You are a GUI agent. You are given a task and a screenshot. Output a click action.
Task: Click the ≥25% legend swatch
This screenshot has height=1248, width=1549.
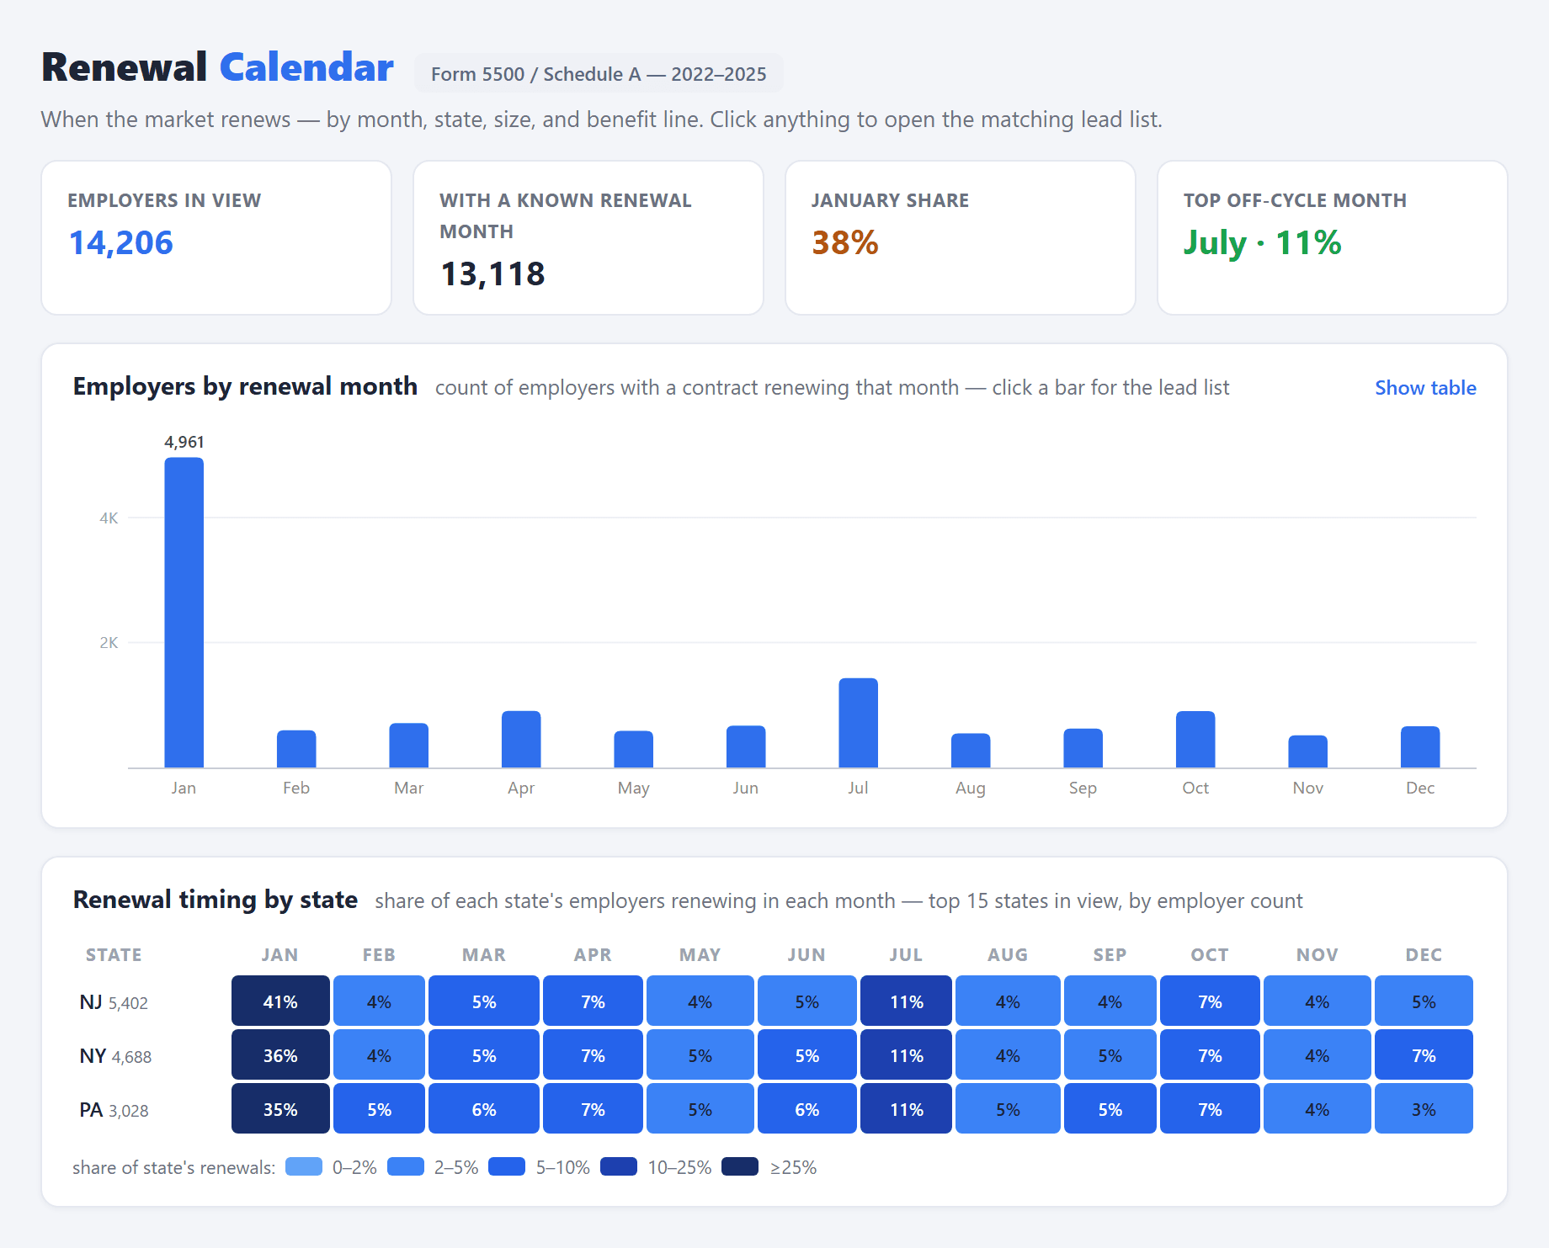[740, 1166]
